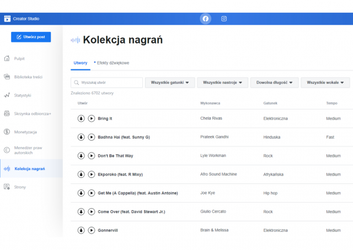Click the copyright icon in sidebar
353x250 pixels.
tap(7, 150)
